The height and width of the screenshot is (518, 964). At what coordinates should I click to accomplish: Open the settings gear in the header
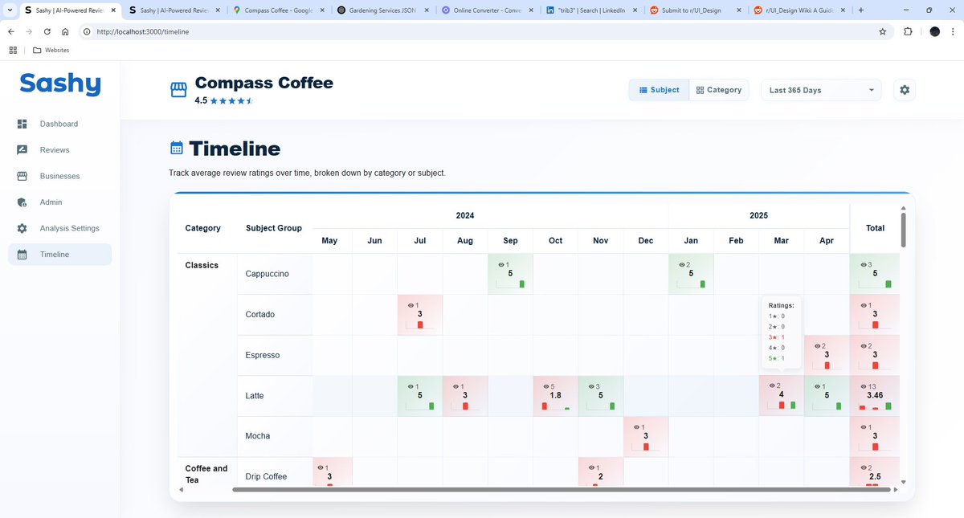coord(905,90)
